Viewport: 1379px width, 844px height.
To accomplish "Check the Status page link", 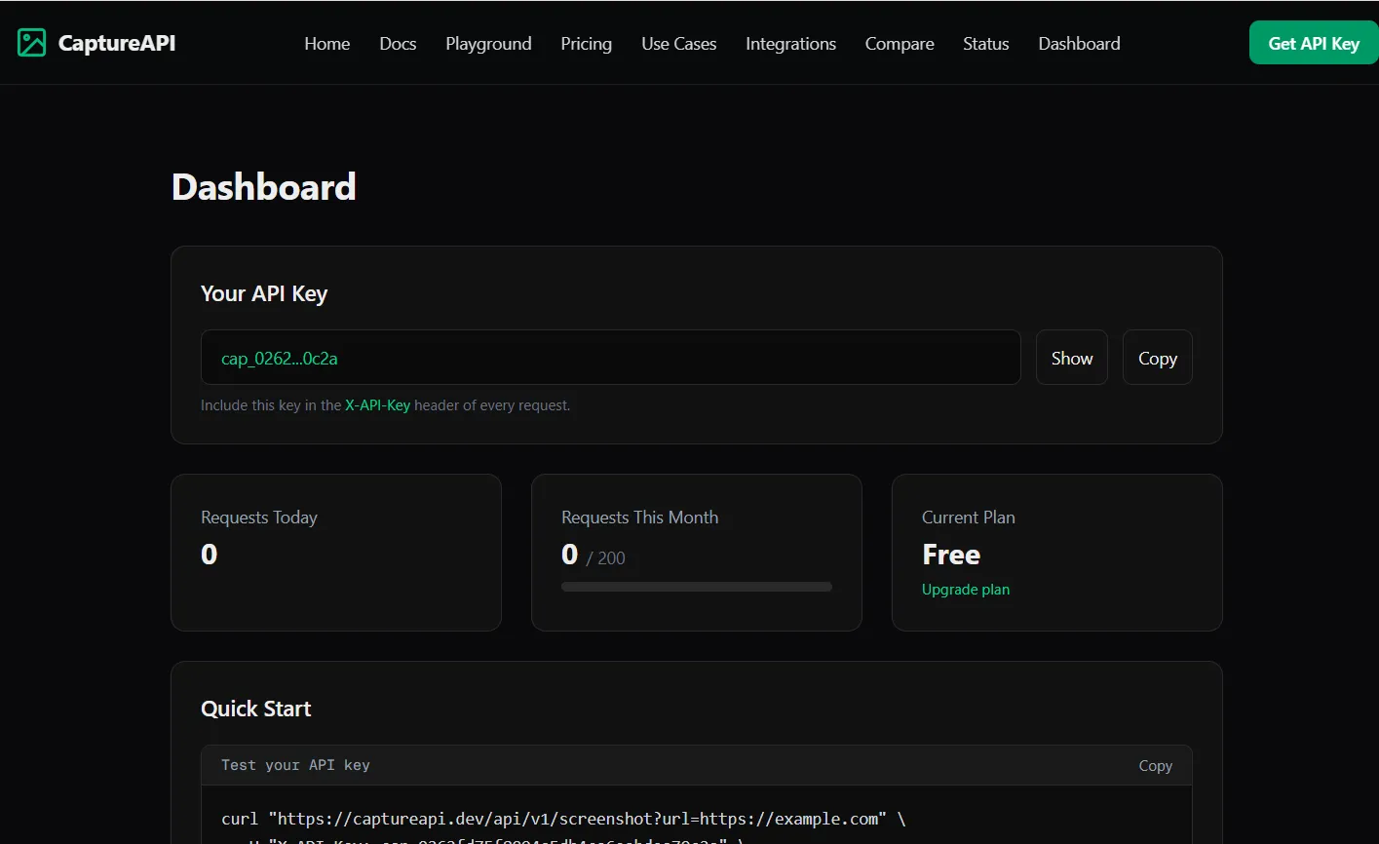I will pyautogui.click(x=986, y=44).
